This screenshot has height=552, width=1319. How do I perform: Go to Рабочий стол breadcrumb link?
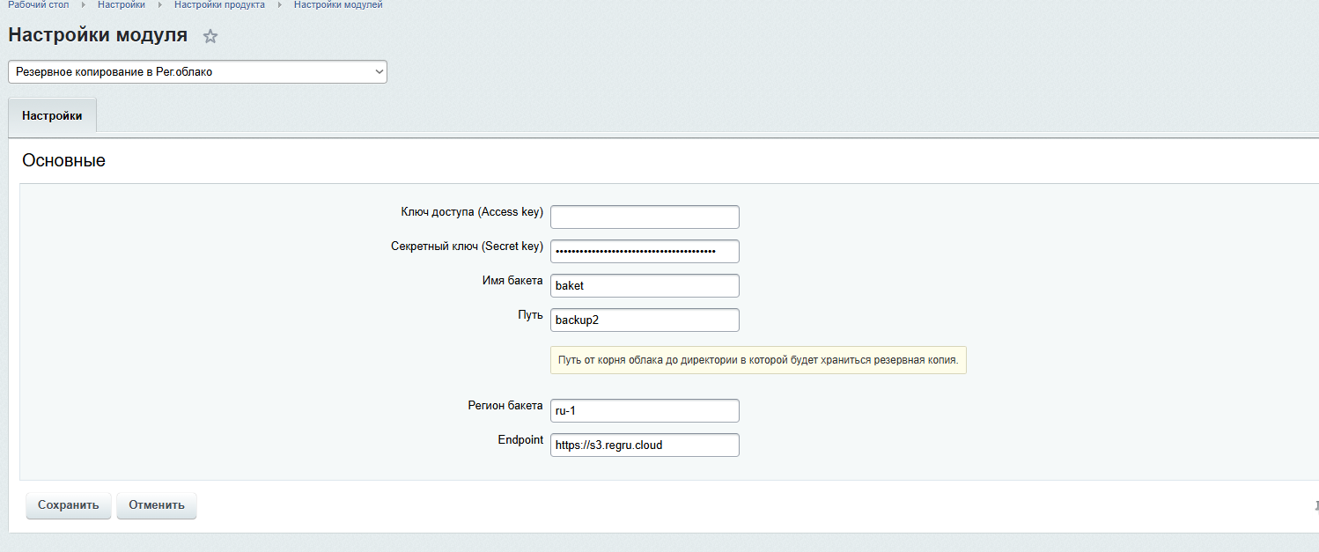38,5
